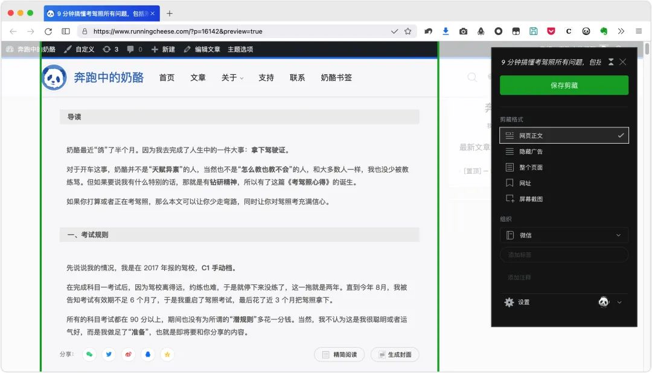Select 整个页面 clip format
Image resolution: width=652 pixels, height=373 pixels.
(564, 167)
